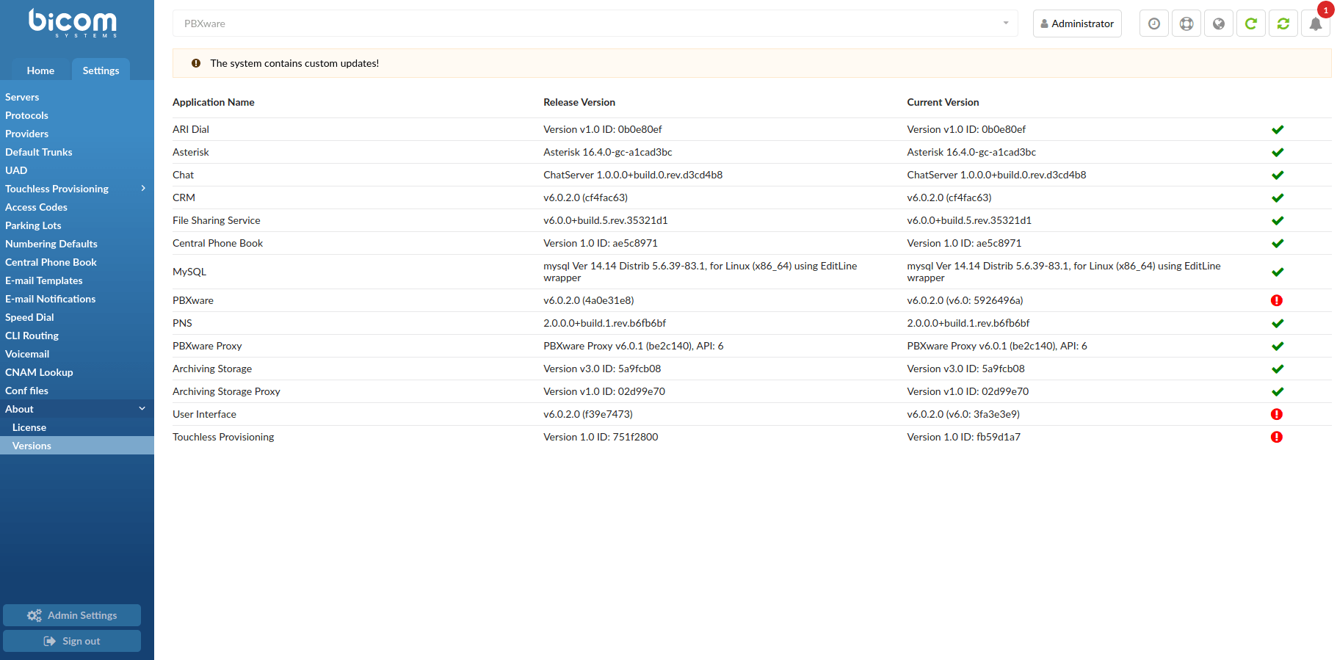
Task: Click Touchless Provisioning current version fb59d1a7
Action: [963, 437]
